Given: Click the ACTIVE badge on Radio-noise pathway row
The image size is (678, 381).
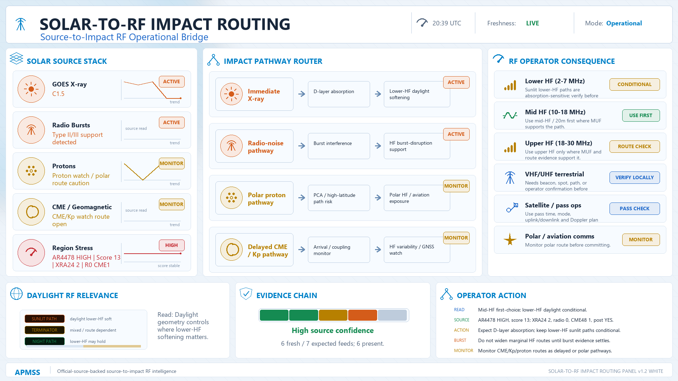Looking at the screenshot, I should coord(456,134).
